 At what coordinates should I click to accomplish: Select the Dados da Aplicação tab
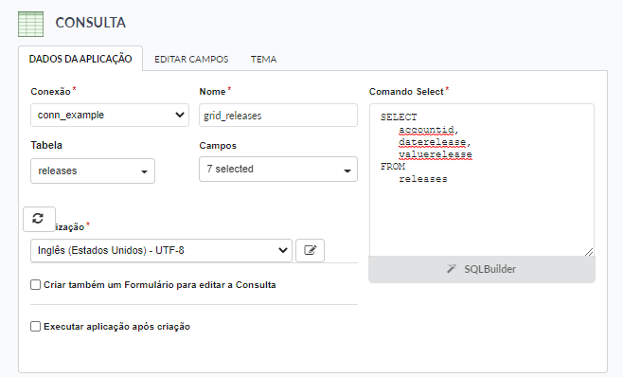pos(80,59)
